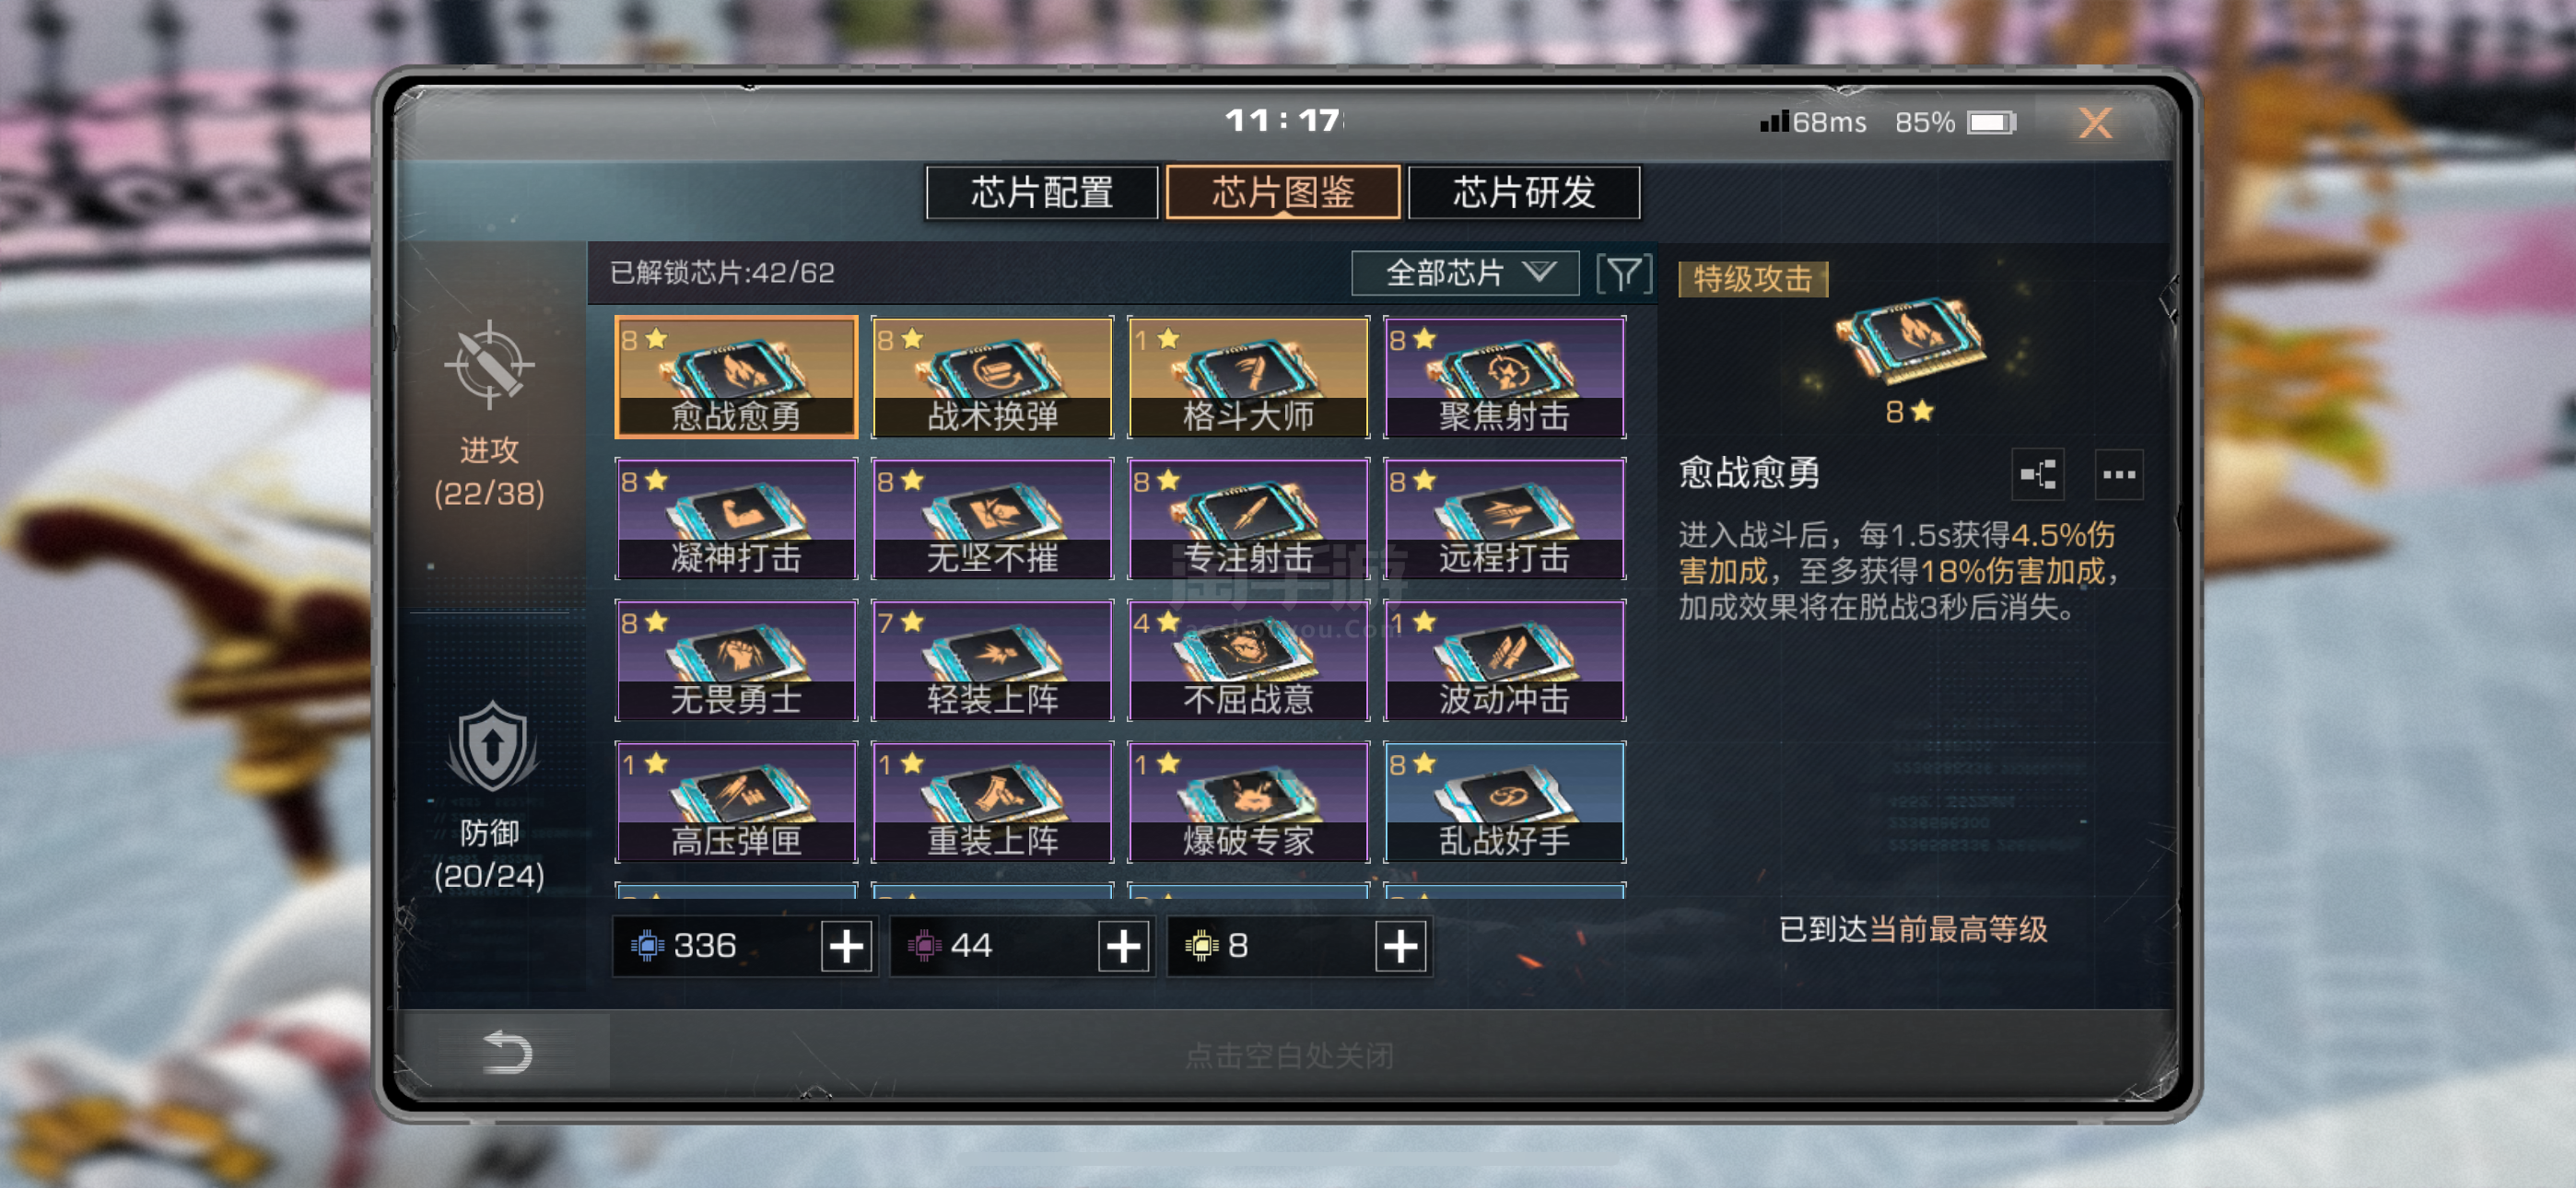Open the filter funnel icon
The image size is (2576, 1188).
(x=1624, y=273)
